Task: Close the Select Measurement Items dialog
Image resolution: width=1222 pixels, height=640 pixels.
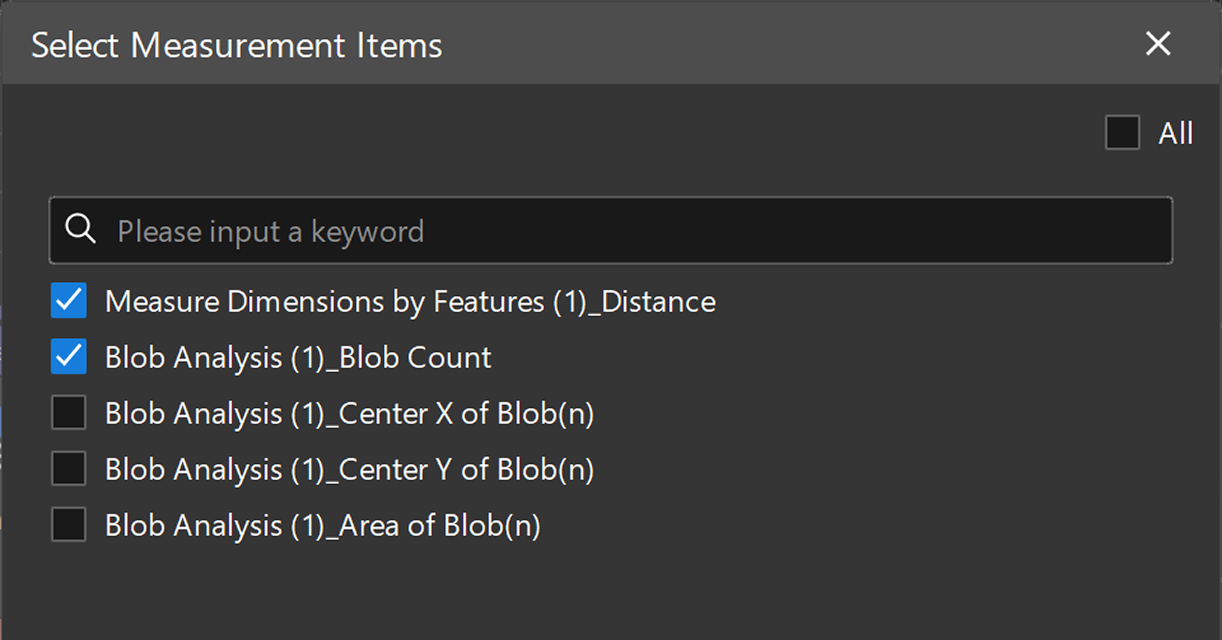Action: coord(1158,44)
